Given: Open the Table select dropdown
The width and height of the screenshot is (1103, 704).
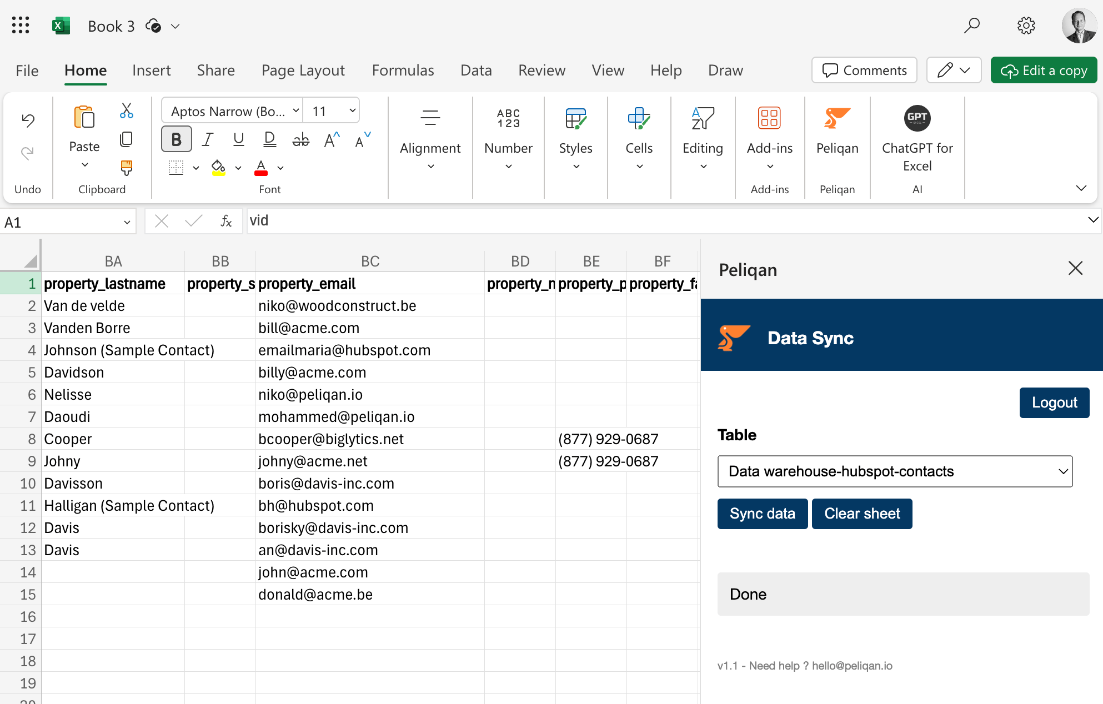Looking at the screenshot, I should [895, 471].
